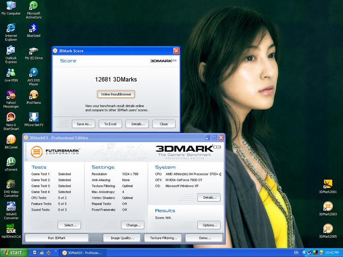Export score with To Excel button
Image resolution: width=343 pixels, height=257 pixels.
click(x=110, y=124)
